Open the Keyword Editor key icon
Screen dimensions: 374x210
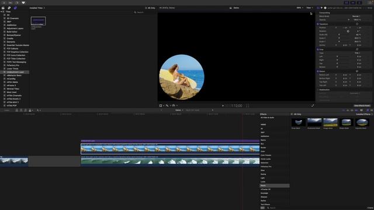[x=11, y=2]
